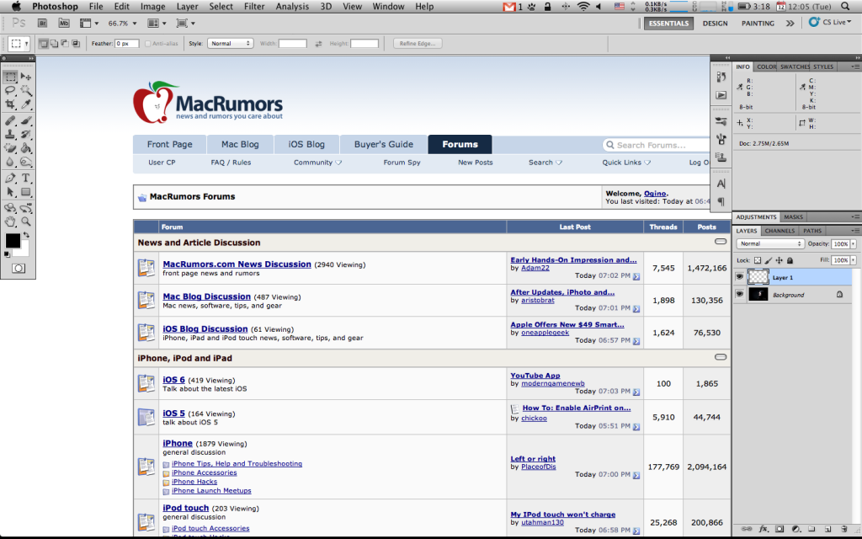This screenshot has height=539, width=862.
Task: Toggle lock transparent pixels
Action: tap(758, 260)
